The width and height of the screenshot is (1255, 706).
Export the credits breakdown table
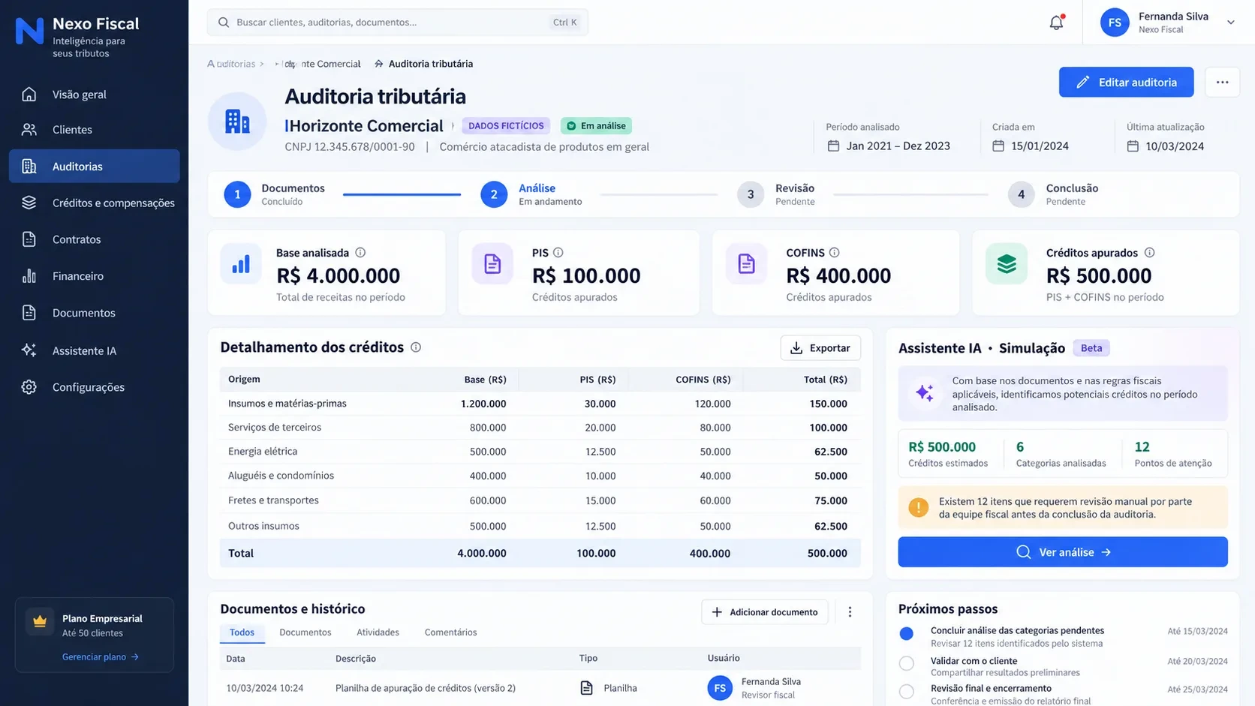(820, 348)
